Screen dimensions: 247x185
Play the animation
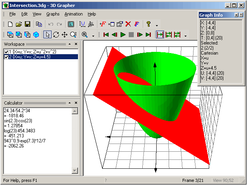pos(123,34)
